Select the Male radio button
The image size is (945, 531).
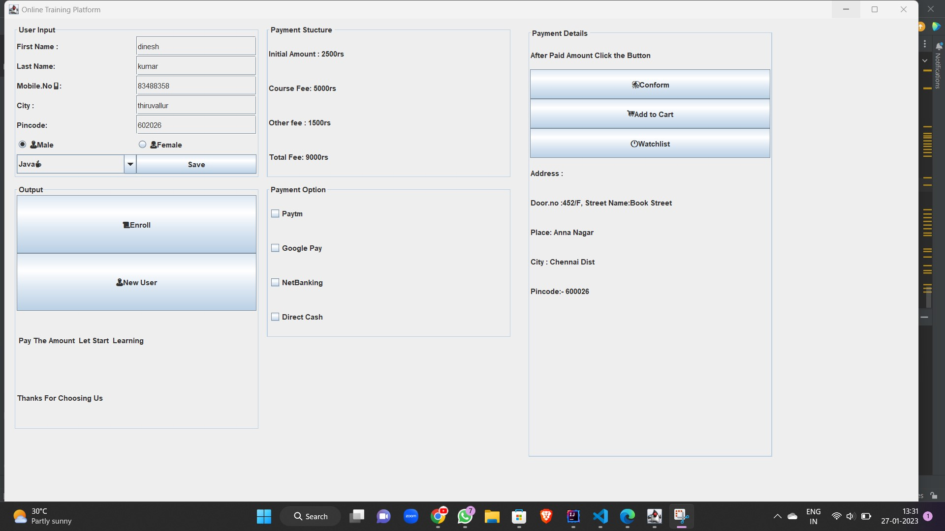pos(23,145)
